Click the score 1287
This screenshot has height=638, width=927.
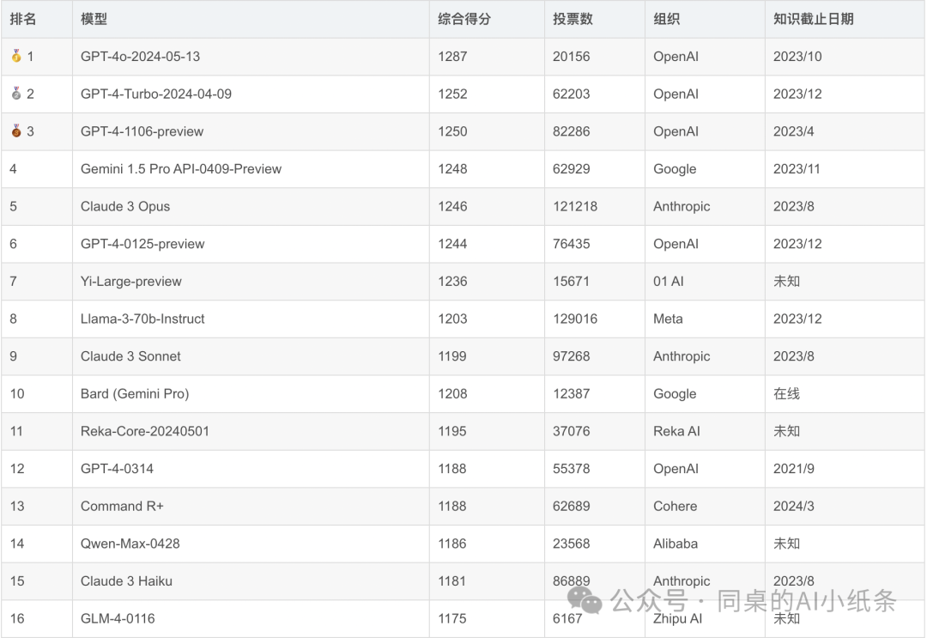coord(452,56)
